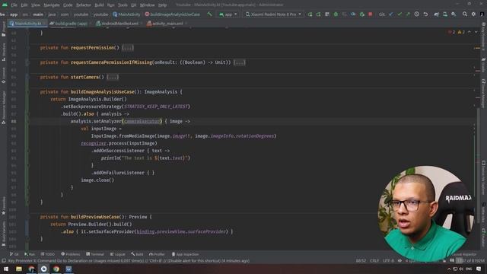Open Git history clock icon
487x274 pixels.
(x=417, y=14)
